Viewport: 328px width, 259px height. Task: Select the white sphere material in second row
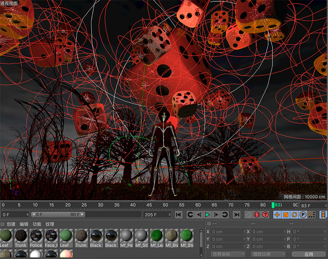point(36,254)
